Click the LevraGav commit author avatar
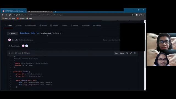 (10, 40)
